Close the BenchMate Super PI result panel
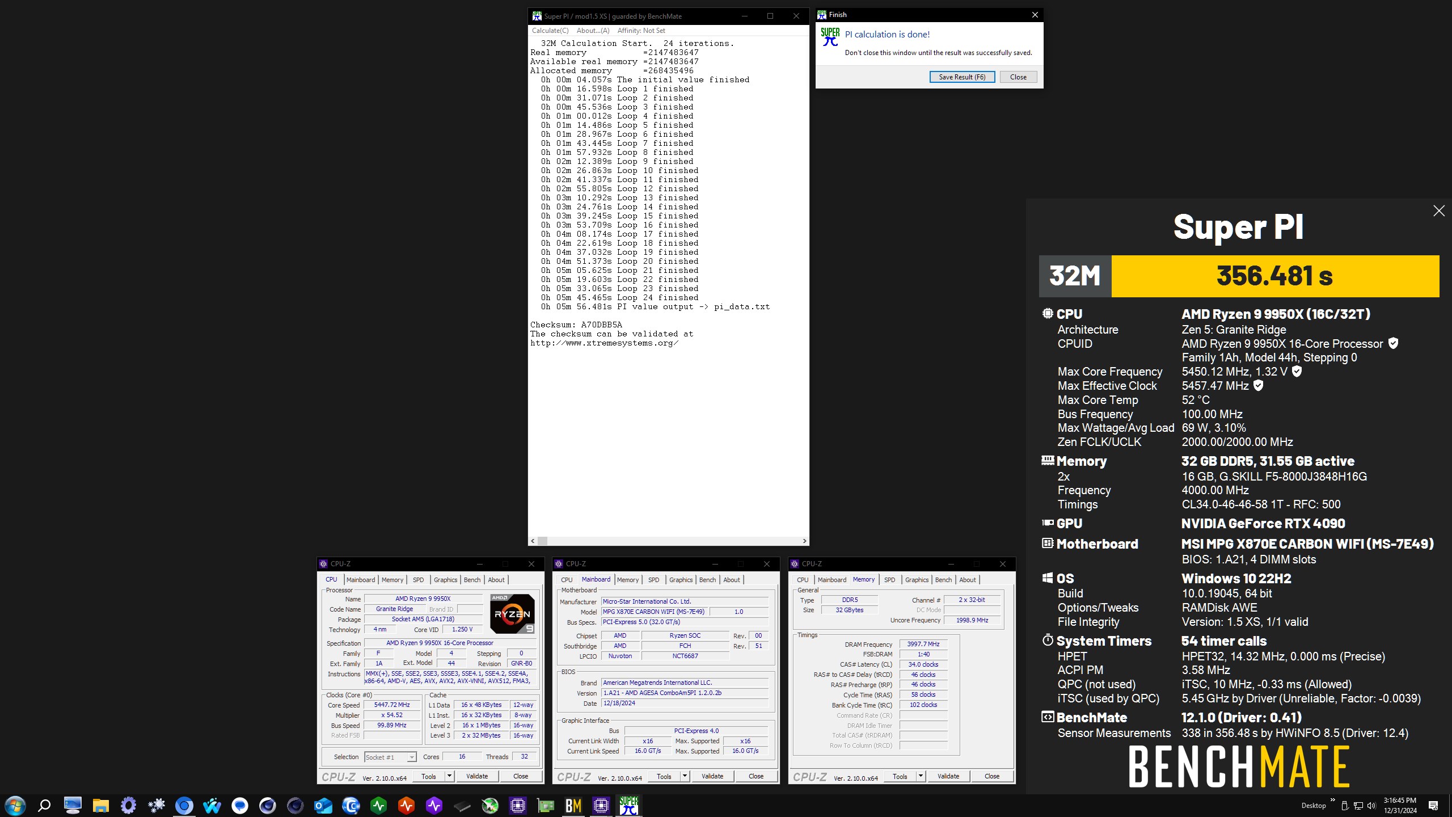 pos(1439,211)
